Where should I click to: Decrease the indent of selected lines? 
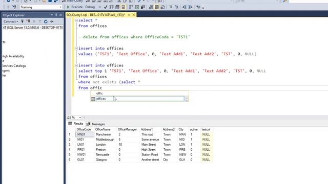[x=184, y=7]
